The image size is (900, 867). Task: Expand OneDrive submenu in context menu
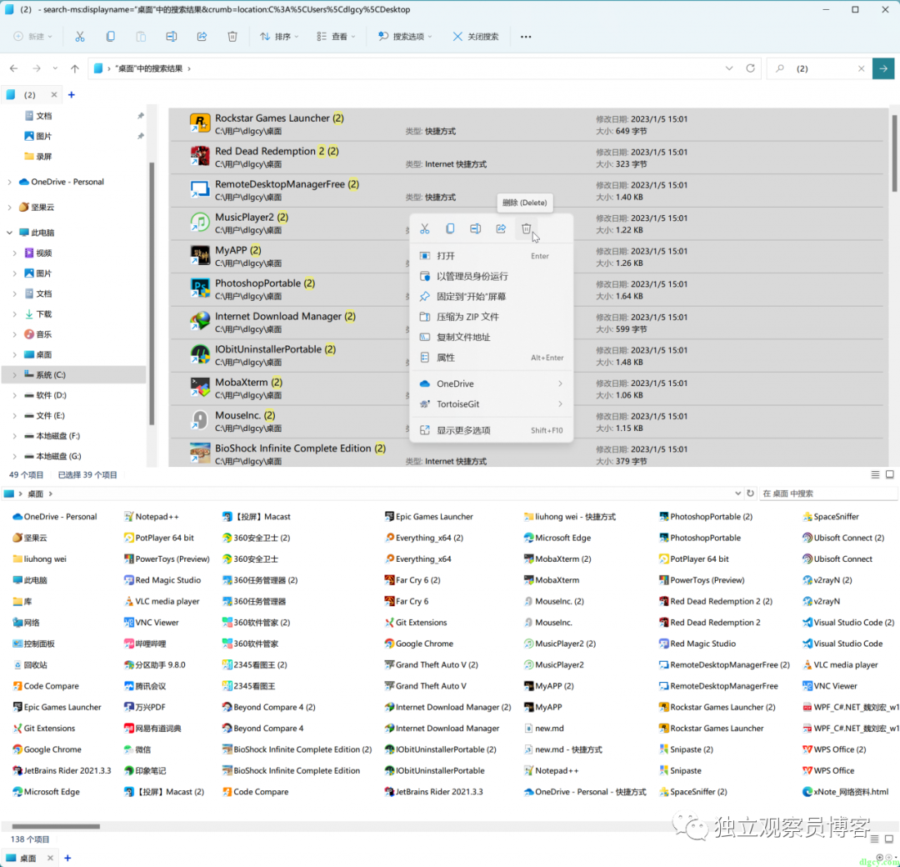[560, 383]
